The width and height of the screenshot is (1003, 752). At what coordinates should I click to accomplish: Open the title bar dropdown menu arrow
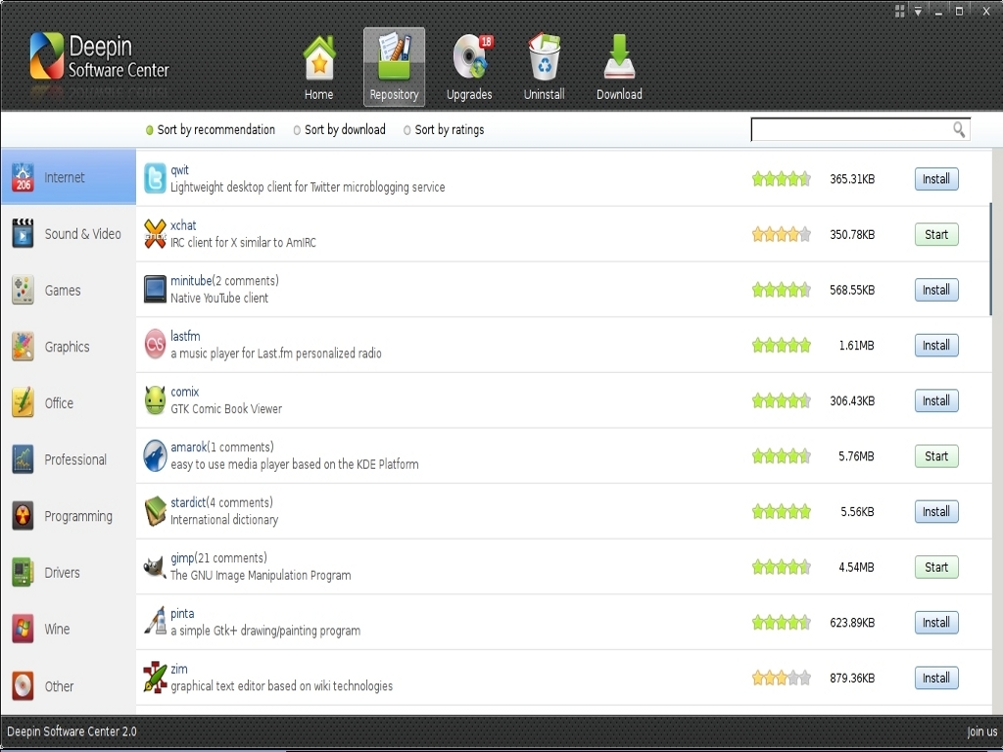[x=918, y=11]
